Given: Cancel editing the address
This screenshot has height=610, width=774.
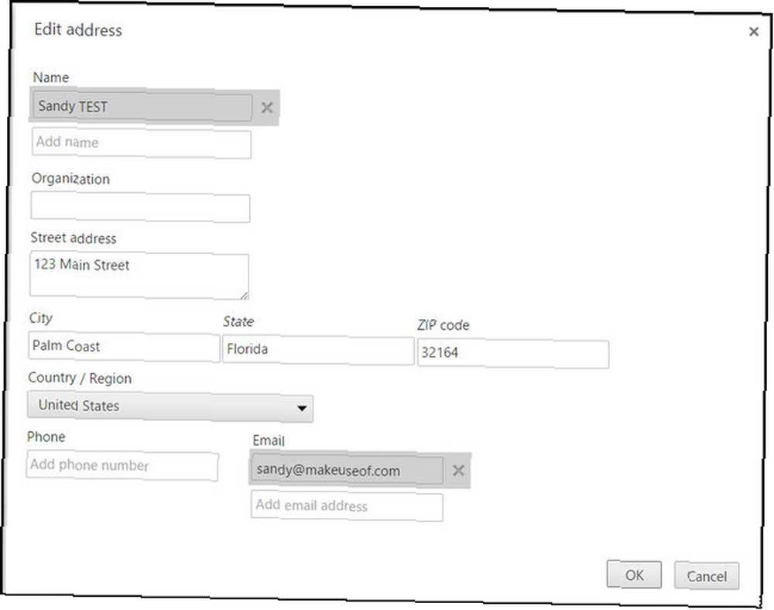Looking at the screenshot, I should pyautogui.click(x=707, y=575).
